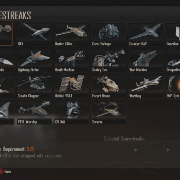Pick the Care Package scorestreak
180x180 pixels.
coord(108,34)
